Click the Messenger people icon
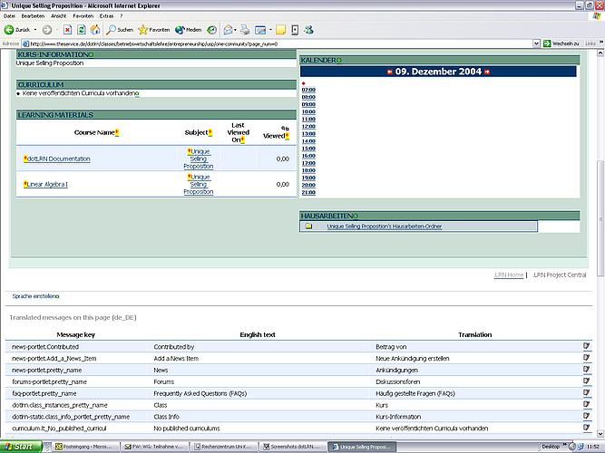This screenshot has width=605, height=453. (308, 30)
